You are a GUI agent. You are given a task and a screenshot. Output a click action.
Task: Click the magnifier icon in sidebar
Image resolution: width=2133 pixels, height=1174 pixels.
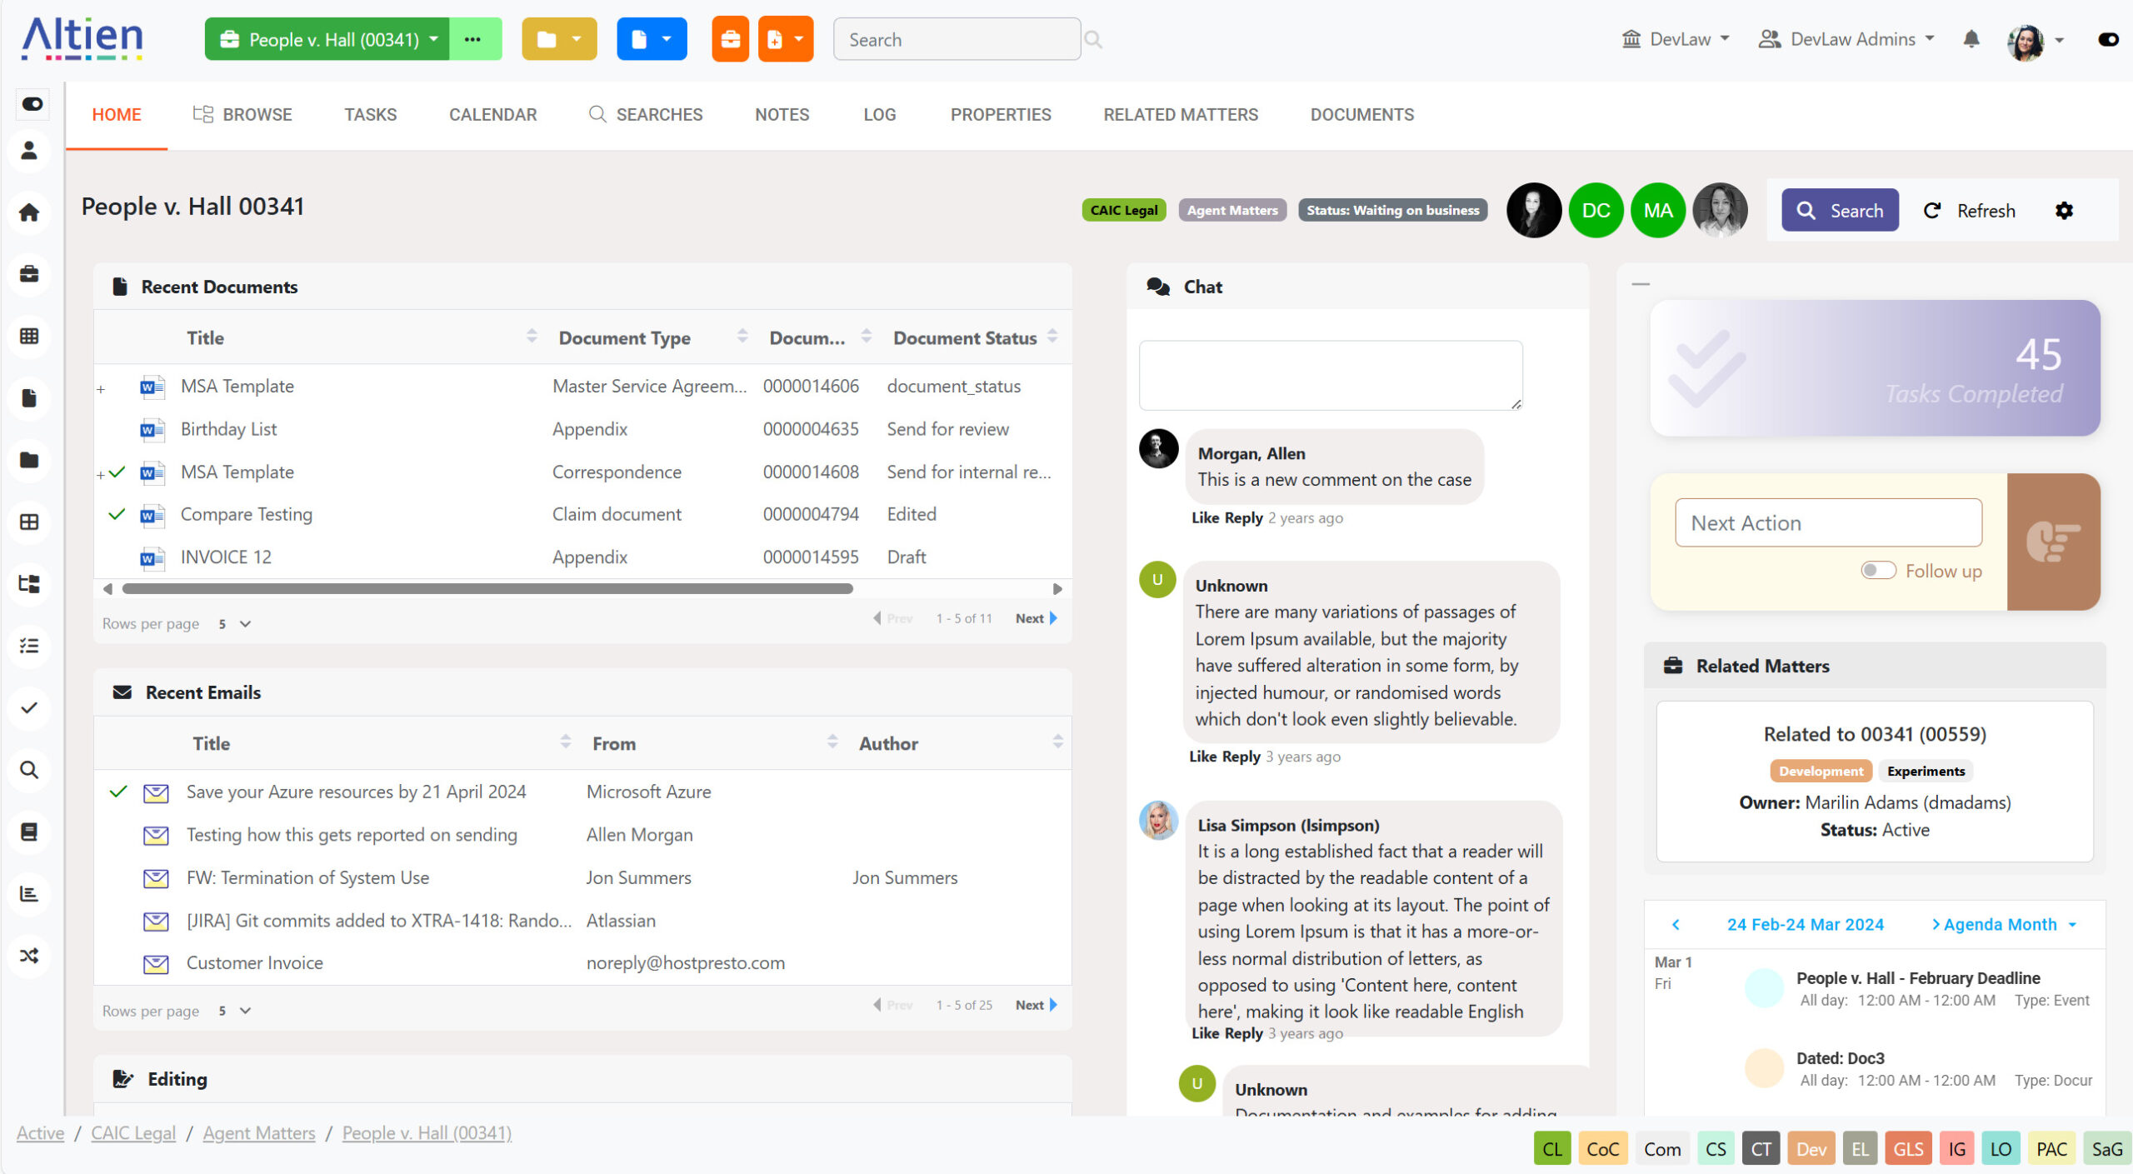[x=29, y=770]
